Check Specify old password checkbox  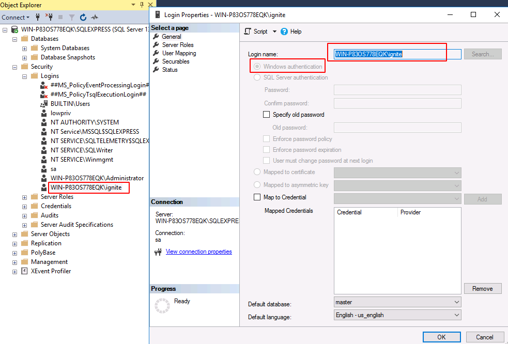point(266,115)
